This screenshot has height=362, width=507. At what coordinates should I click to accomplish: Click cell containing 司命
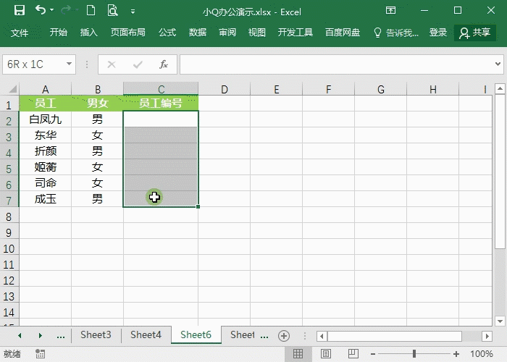coord(45,183)
